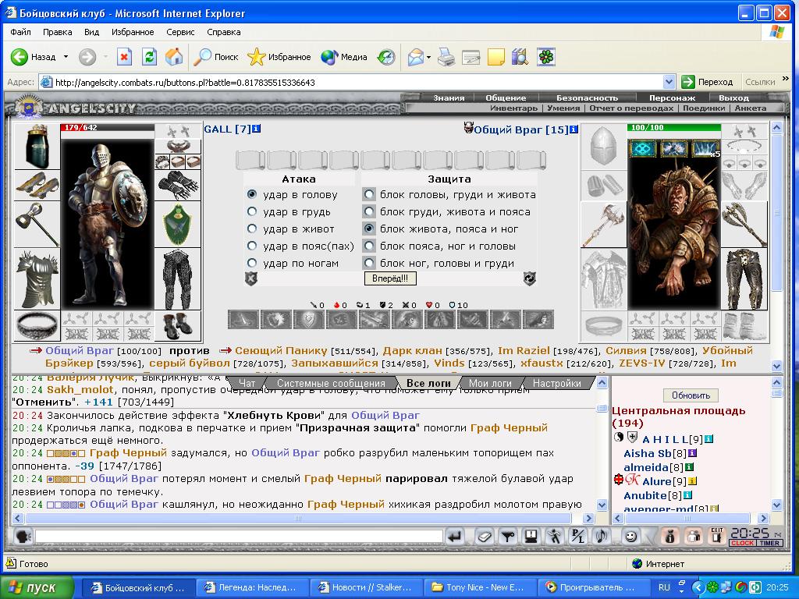Viewport: 799px width, 599px height.
Task: Open the Back button history dropdown
Action: (x=66, y=56)
